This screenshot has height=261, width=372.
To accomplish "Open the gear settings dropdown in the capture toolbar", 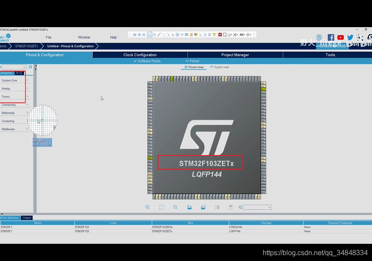I will pyautogui.click(x=248, y=34).
